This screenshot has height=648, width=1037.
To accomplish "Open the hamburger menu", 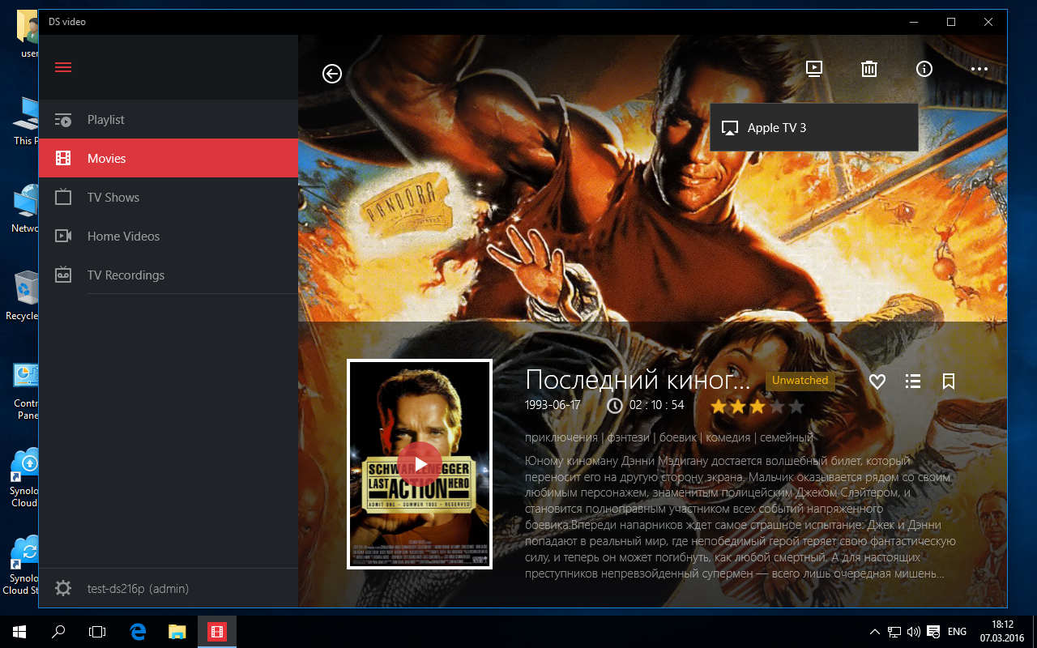I will (63, 67).
